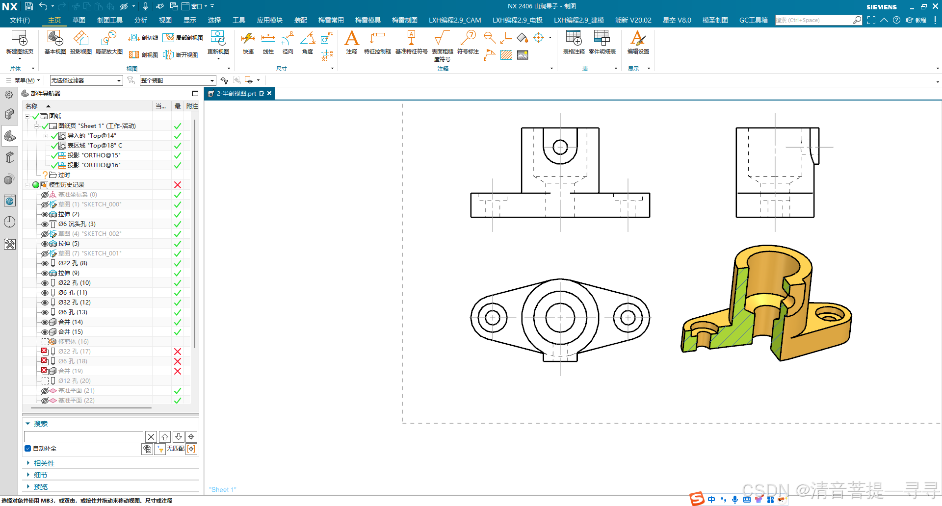
Task: Select the 局部剖视图 break-out section tool
Action: pyautogui.click(x=183, y=38)
